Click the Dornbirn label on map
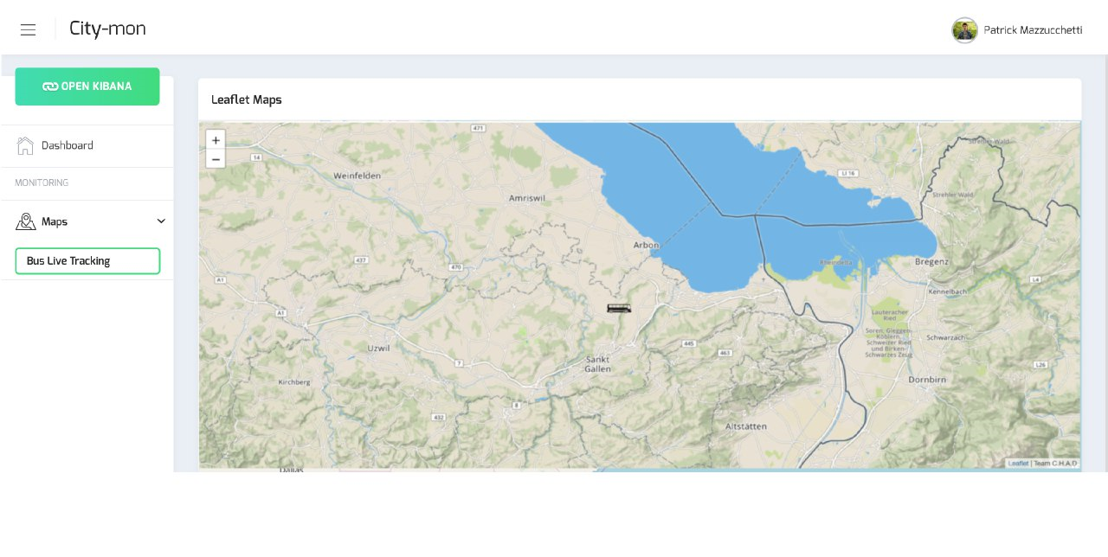1108x557 pixels. pyautogui.click(x=925, y=379)
